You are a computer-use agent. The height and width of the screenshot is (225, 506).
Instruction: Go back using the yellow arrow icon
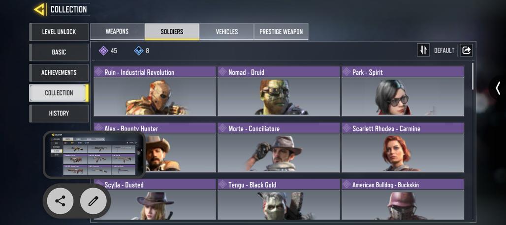(39, 9)
